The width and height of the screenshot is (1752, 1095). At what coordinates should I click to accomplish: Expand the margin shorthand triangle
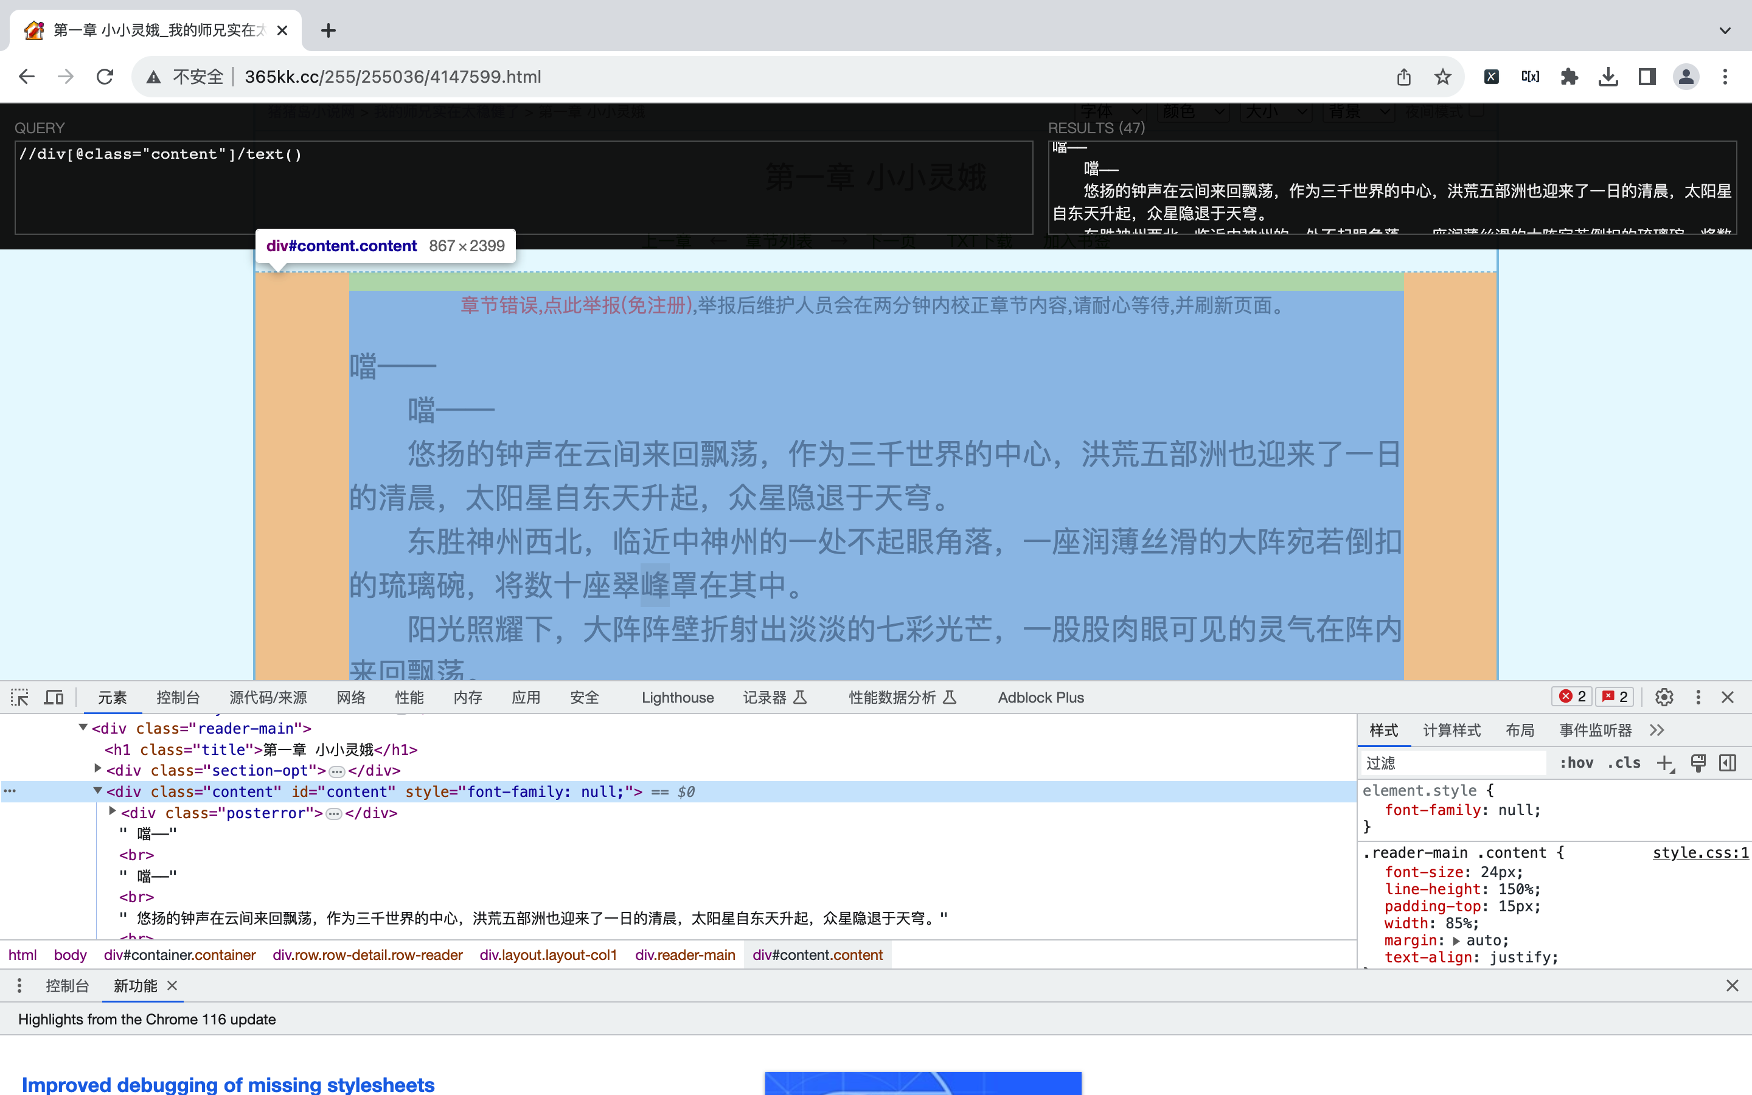coord(1456,940)
